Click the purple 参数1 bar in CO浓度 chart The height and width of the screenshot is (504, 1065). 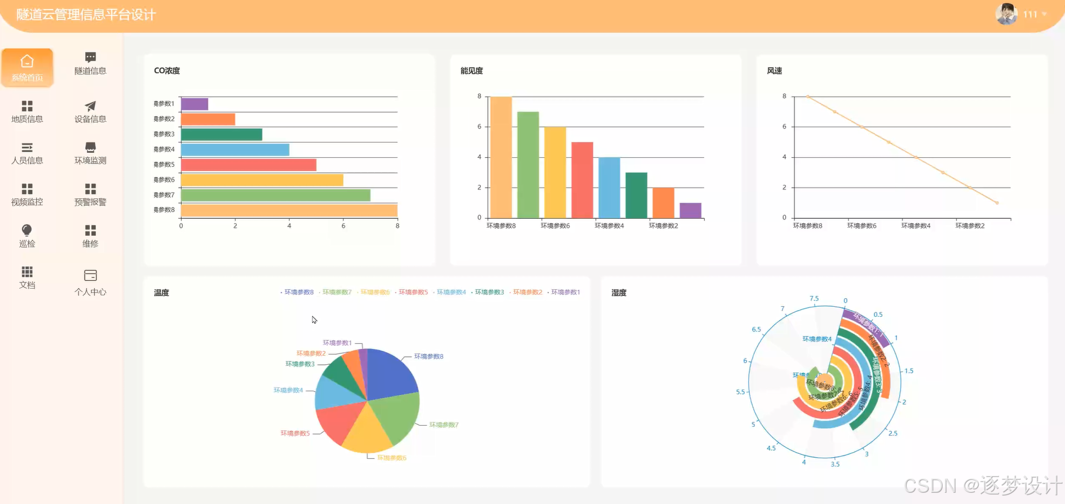(195, 104)
